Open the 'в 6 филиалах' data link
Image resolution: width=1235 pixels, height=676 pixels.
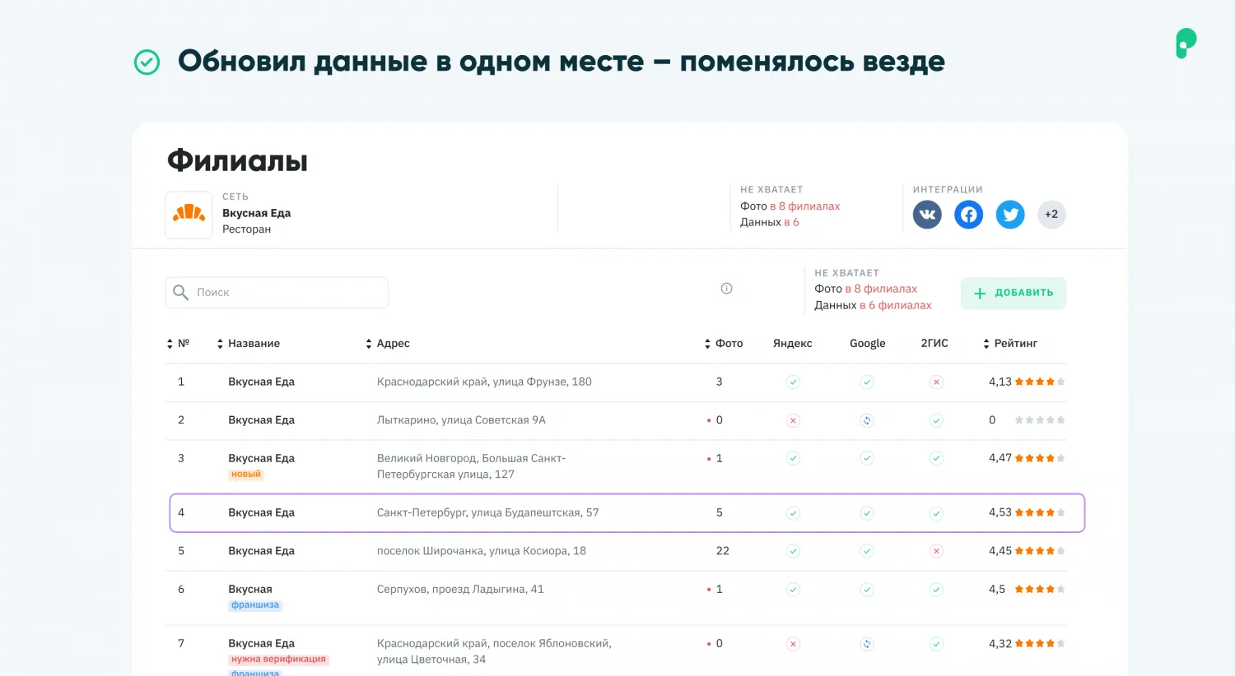[x=895, y=305]
